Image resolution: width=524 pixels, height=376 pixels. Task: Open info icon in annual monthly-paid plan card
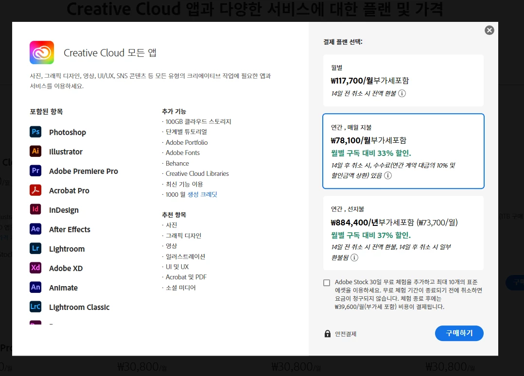388,176
